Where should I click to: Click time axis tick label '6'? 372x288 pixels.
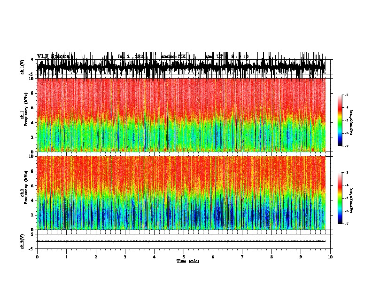coord(213,257)
